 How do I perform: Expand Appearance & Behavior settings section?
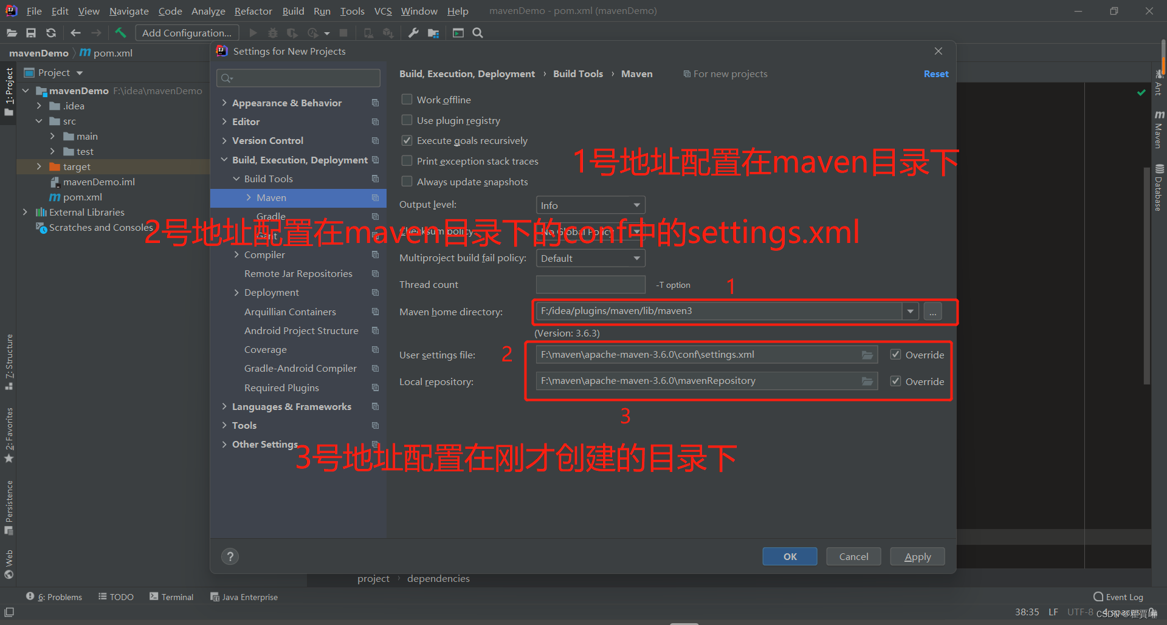click(224, 103)
